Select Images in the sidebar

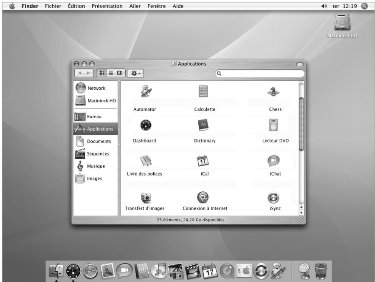(x=96, y=178)
